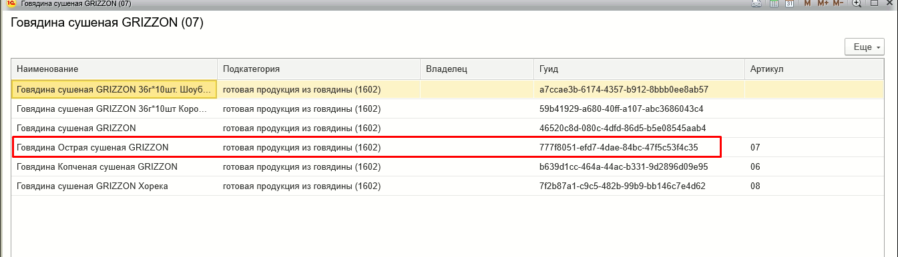
Task: Click article cell 07
Action: pyautogui.click(x=814, y=147)
